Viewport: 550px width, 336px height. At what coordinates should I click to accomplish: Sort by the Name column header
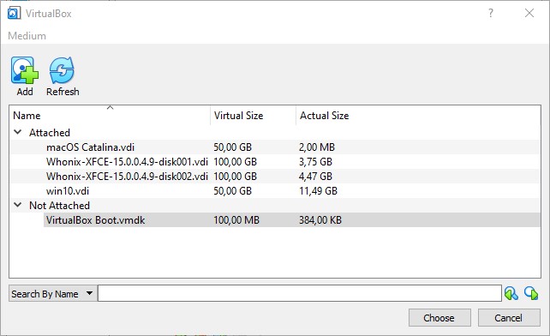tap(110, 115)
